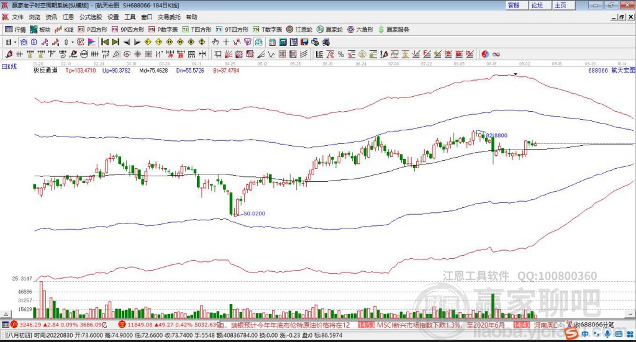
Task: Open the 工具 menu
Action: click(x=130, y=17)
